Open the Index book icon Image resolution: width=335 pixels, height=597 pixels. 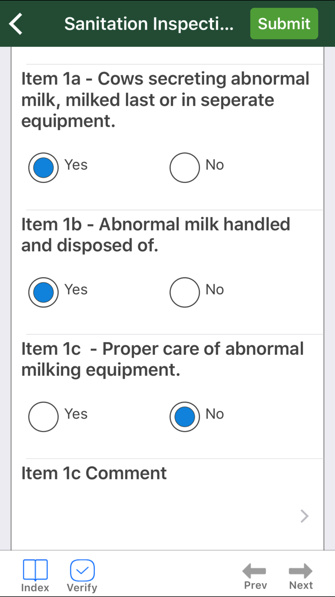coord(35,569)
